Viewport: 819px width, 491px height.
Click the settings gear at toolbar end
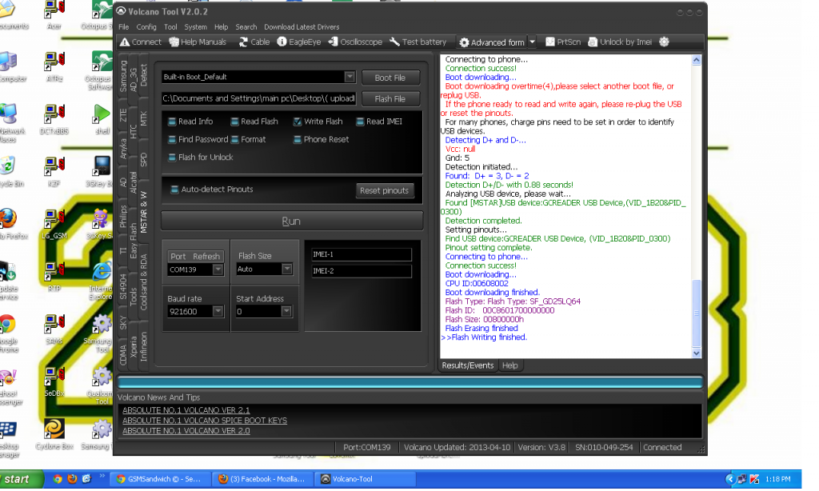pos(664,42)
